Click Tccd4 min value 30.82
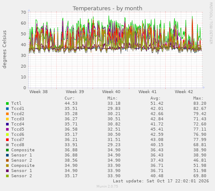This screenshot has width=215, height=191. point(114,124)
